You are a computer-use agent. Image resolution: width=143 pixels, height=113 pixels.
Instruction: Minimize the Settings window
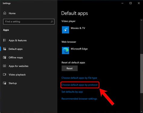coord(122,3)
